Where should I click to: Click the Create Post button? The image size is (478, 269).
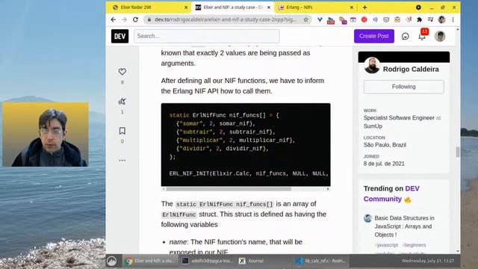click(x=374, y=36)
